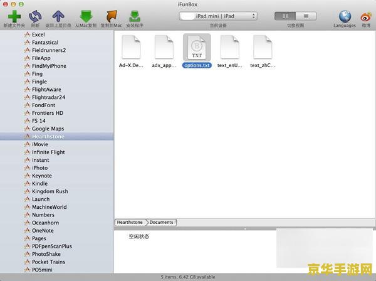Select Excel in the app list
Screen dimensions: 376x281
coord(38,34)
